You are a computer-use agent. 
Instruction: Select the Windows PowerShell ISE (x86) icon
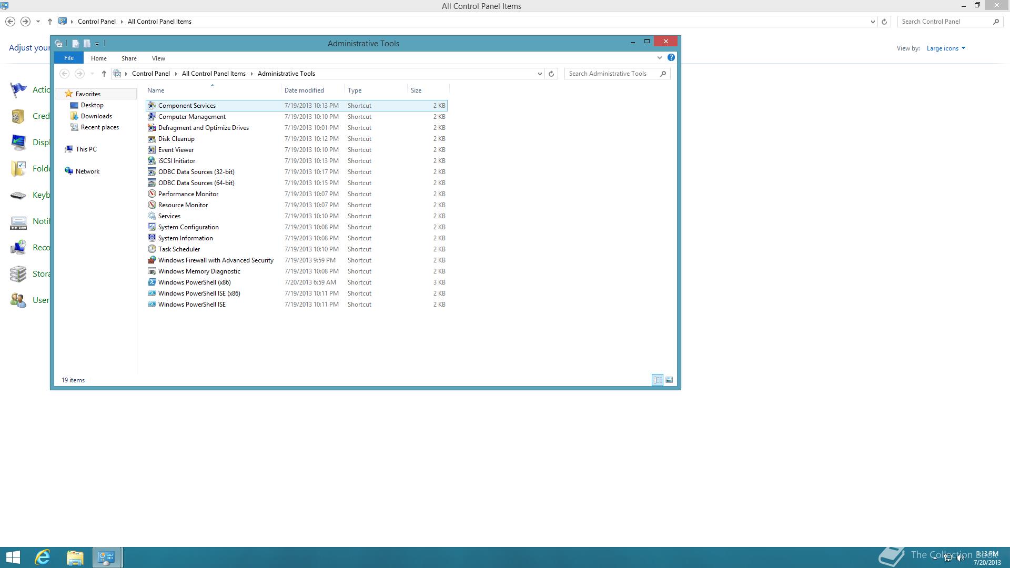click(x=152, y=293)
